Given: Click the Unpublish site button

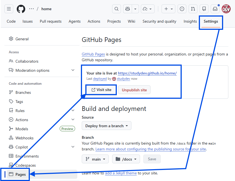Looking at the screenshot, I should (x=134, y=90).
